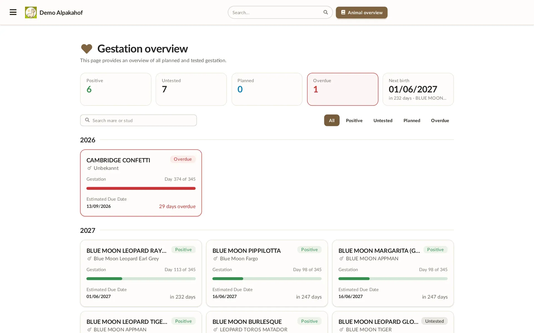
Task: Open the BLUE MOON PIPPILOTTA gestation card
Action: 267,273
